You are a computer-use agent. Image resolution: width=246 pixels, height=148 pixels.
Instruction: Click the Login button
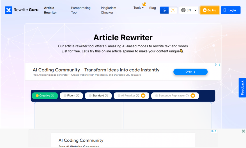point(231,10)
